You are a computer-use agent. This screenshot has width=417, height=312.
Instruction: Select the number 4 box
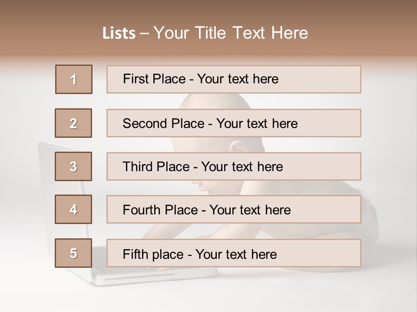click(73, 210)
